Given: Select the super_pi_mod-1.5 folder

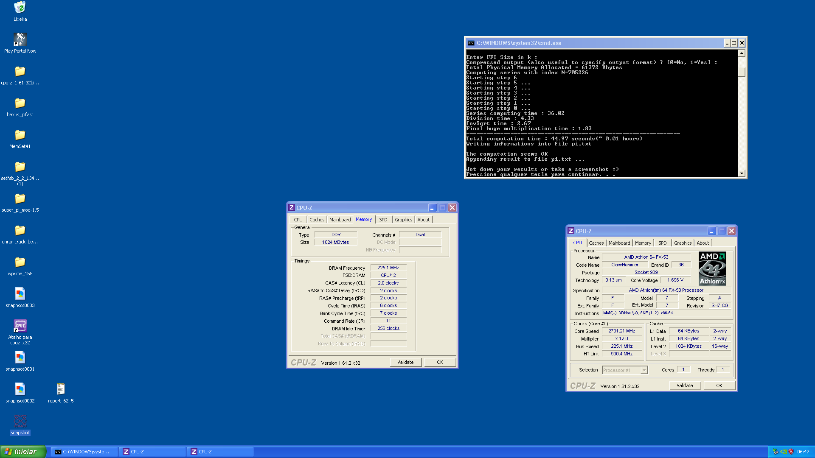Looking at the screenshot, I should point(20,198).
